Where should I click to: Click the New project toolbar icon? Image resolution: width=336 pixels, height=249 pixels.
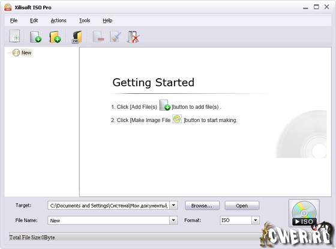14,36
